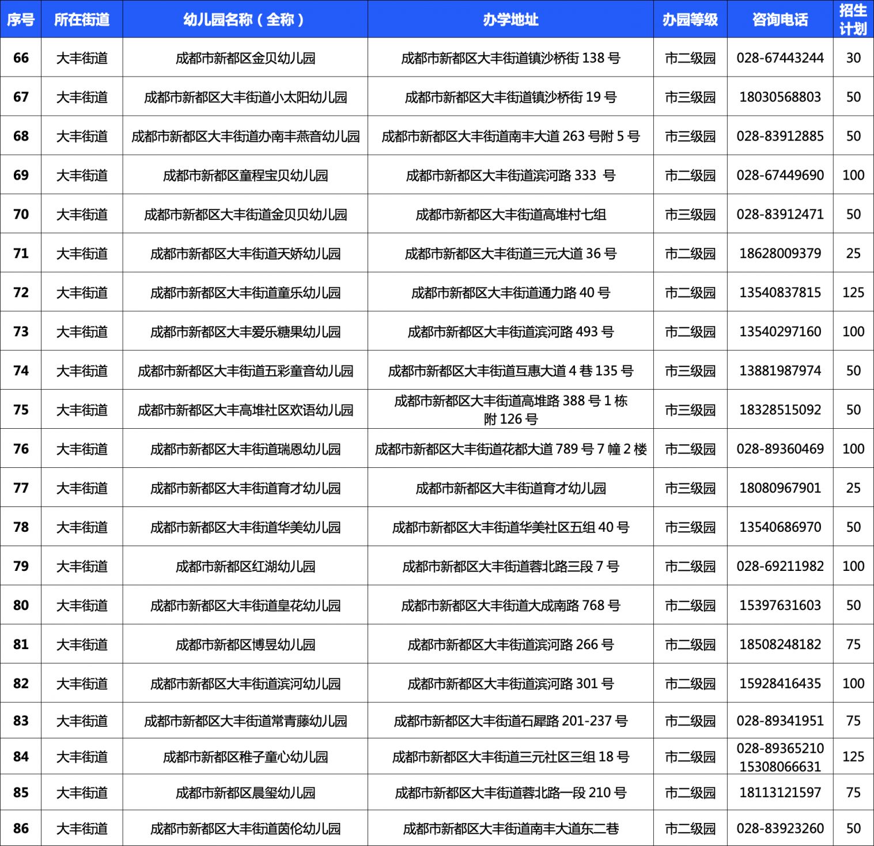874x846 pixels.
Task: Click 成都市新都区大丰高堆社区欢语幼儿园
Action: [245, 410]
